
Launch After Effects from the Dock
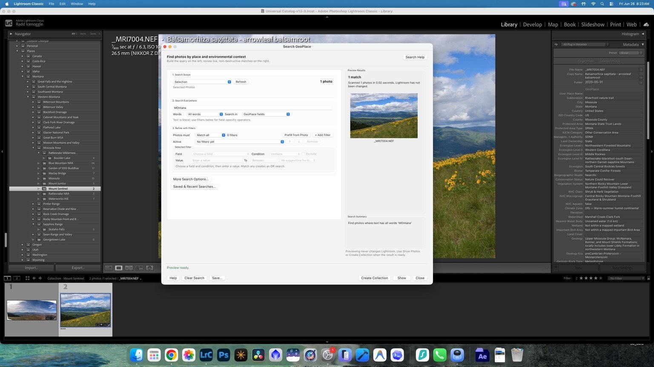click(482, 355)
